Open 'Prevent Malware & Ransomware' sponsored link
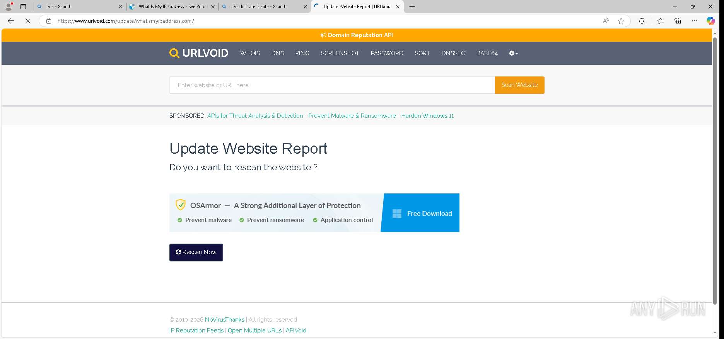The height and width of the screenshot is (339, 724). [352, 116]
